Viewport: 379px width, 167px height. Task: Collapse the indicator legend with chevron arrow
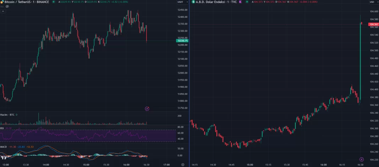(x=2, y=12)
